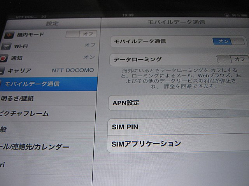249x186 pixels.
Task: Tap the オン value in 通知 row
Action: tap(89, 57)
